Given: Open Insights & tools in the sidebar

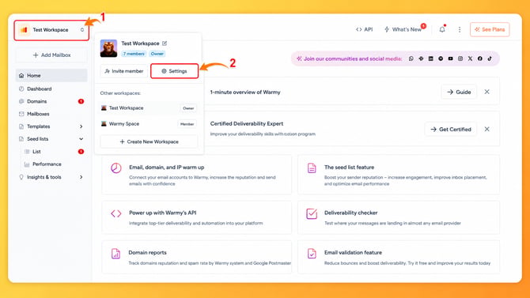Looking at the screenshot, I should 44,177.
